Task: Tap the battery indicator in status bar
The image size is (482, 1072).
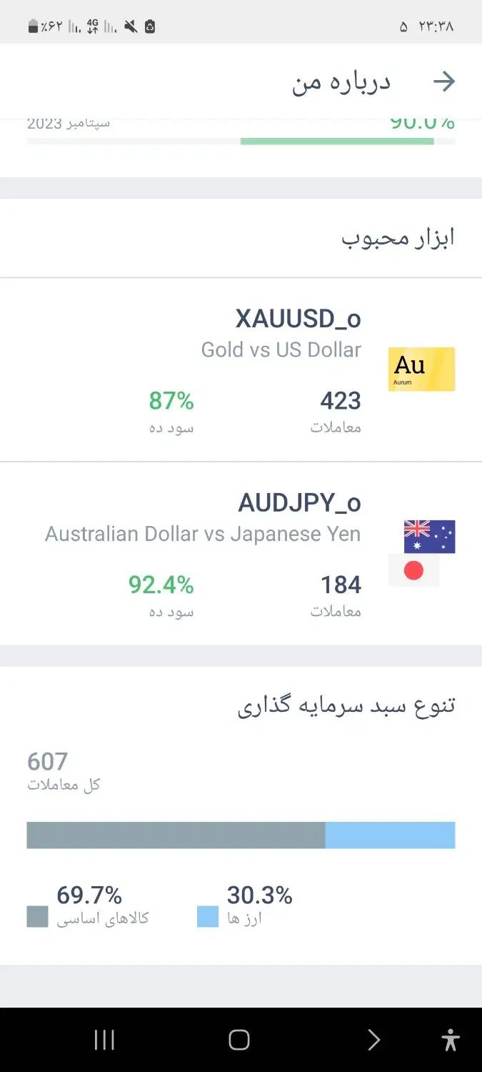Action: point(33,27)
